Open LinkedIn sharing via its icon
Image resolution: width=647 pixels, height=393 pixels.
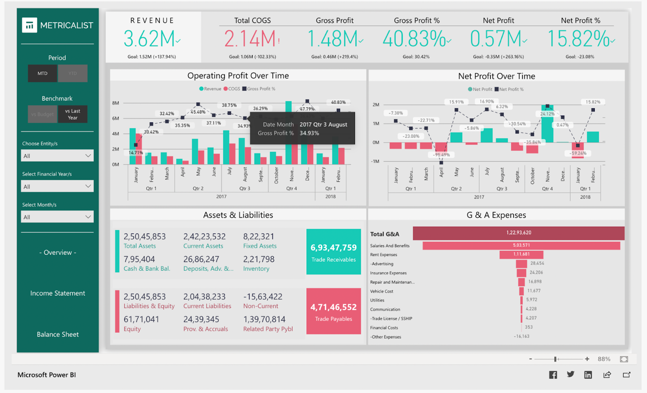click(588, 375)
